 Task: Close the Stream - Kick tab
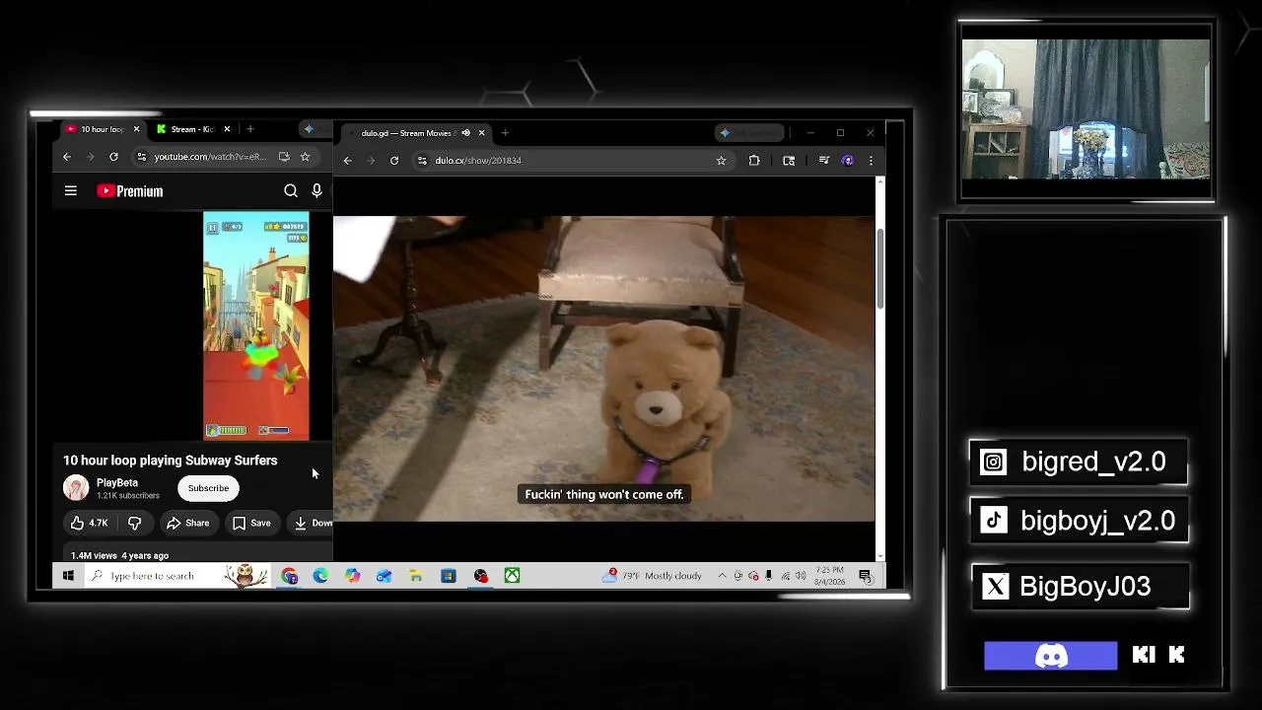click(227, 129)
